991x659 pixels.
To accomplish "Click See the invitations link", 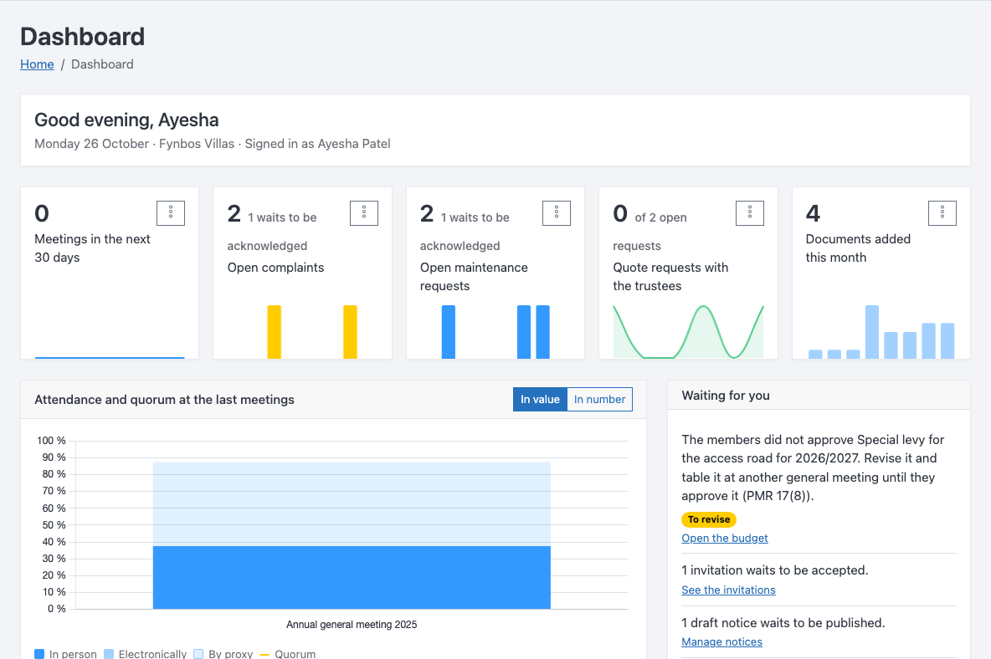I will click(x=729, y=590).
